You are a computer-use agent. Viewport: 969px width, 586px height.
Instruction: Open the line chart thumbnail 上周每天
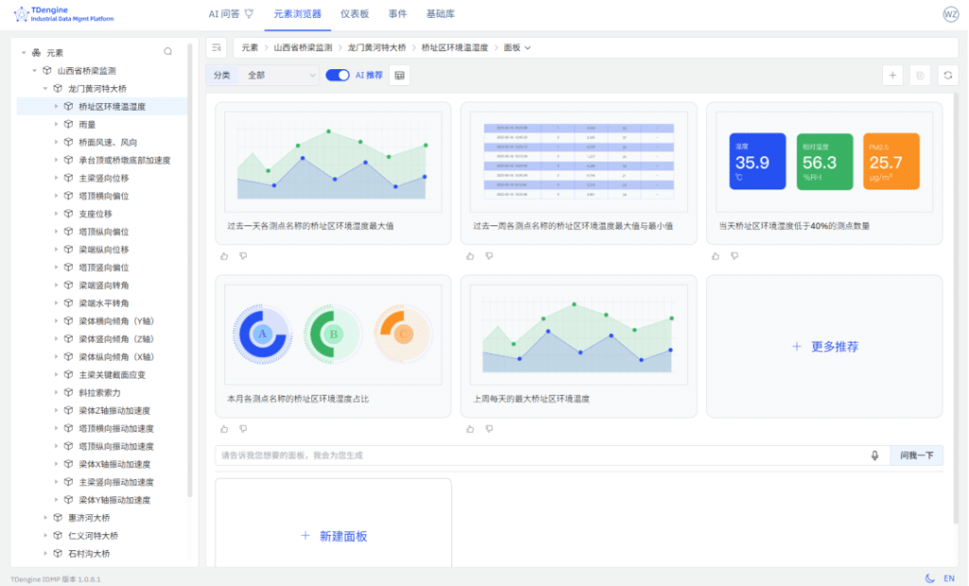[x=578, y=334]
